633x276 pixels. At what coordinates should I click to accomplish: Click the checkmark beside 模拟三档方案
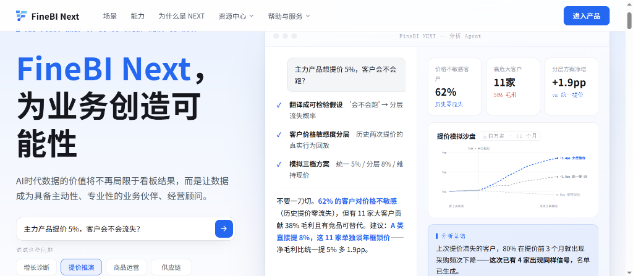coord(279,165)
